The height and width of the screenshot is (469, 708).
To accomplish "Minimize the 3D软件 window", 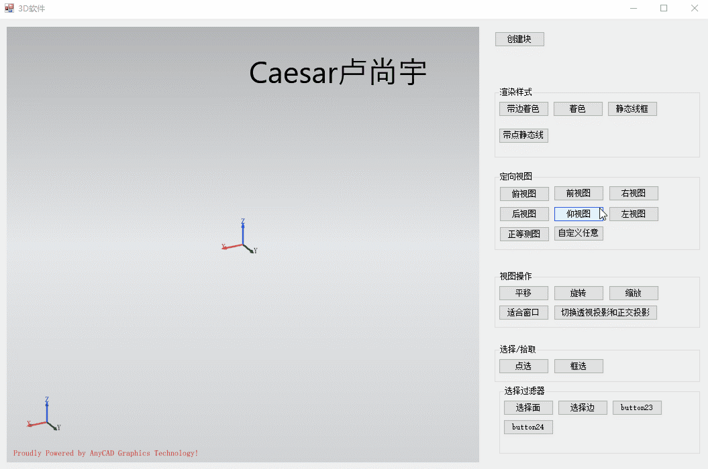I will (x=634, y=8).
